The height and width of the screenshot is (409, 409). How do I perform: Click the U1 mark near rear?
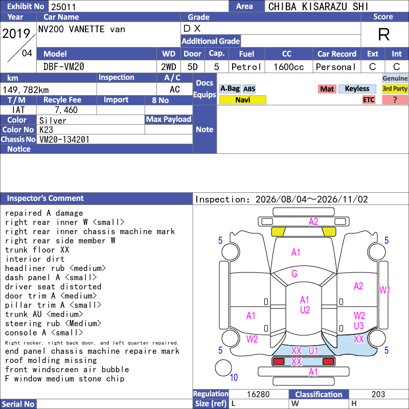[x=313, y=351]
